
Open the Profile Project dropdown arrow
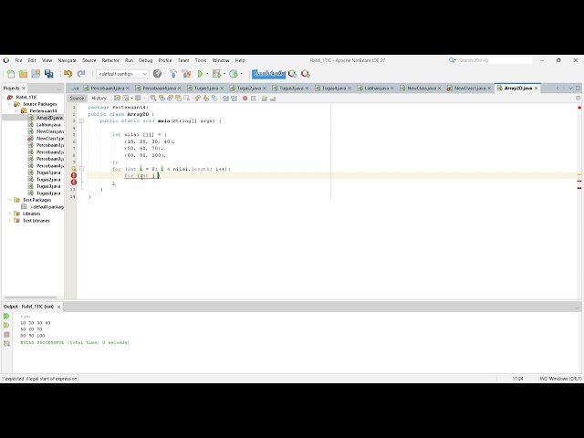(x=241, y=74)
